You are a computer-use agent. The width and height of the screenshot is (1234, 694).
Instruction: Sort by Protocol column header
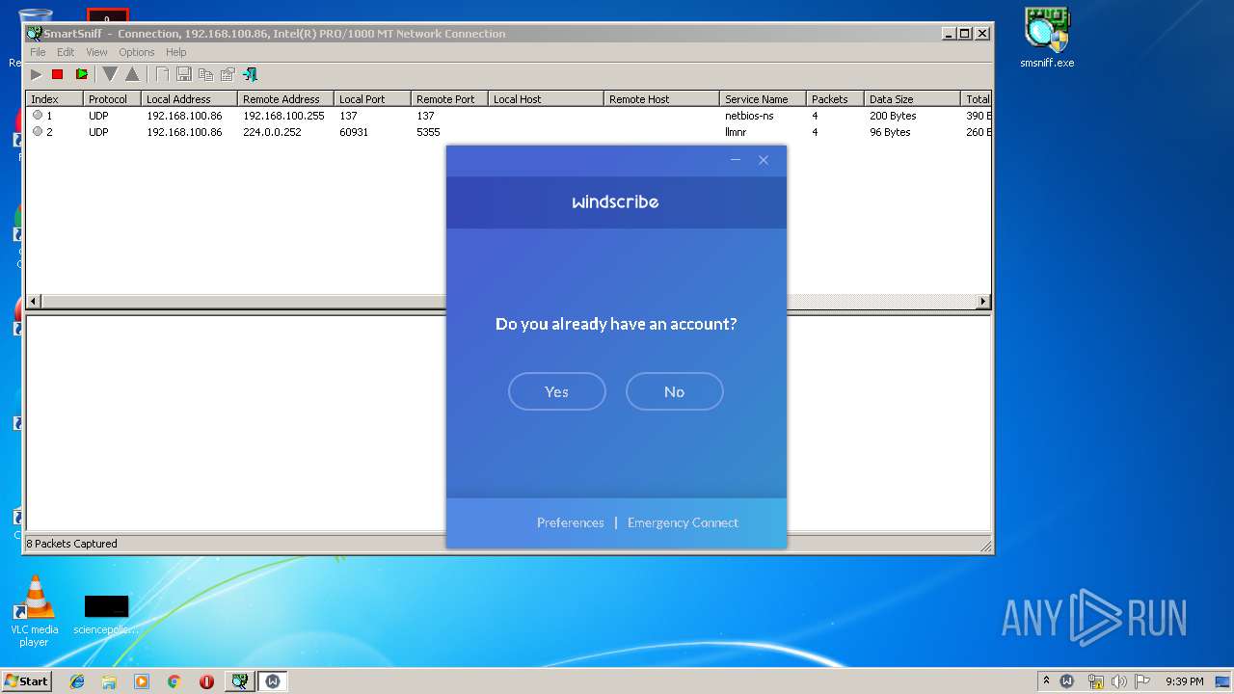112,99
